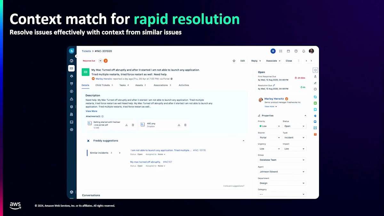This screenshot has height=216, width=384.
Task: Open the Releases lightning-circle icon in sidebar
Action: (x=72, y=91)
